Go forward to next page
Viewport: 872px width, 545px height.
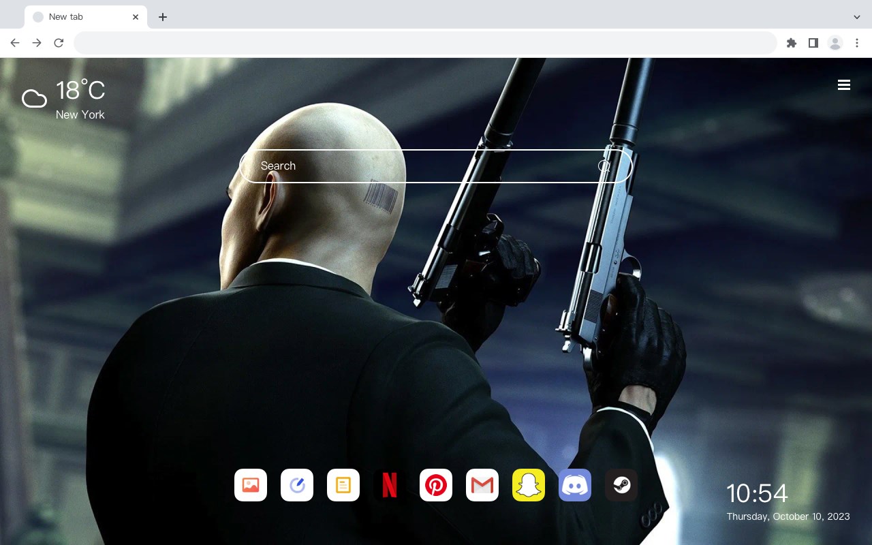point(37,43)
